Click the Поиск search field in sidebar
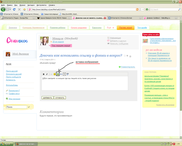 (17, 107)
